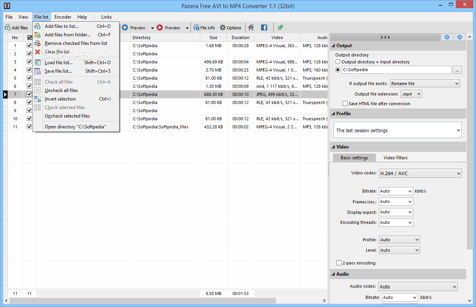Collapse the Output section header
The image size is (476, 307).
pos(398,46)
